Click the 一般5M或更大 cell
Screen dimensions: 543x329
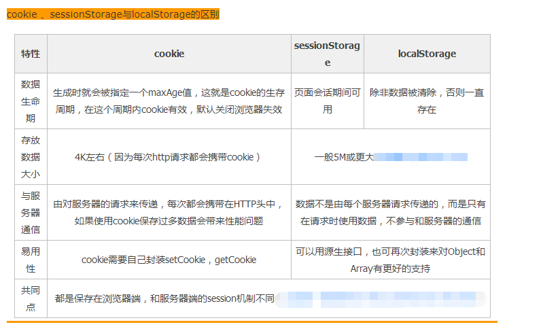[391, 157]
